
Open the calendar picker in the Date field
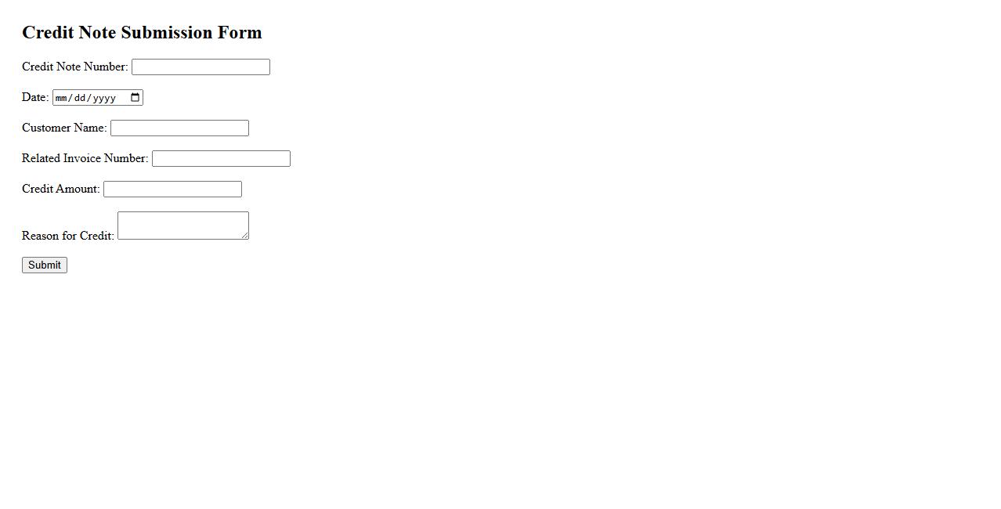[x=136, y=98]
